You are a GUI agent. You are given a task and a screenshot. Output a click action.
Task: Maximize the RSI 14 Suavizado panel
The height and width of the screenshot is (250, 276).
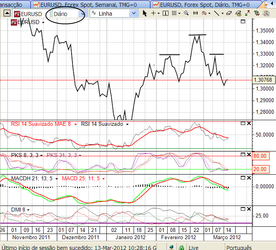coord(243,124)
